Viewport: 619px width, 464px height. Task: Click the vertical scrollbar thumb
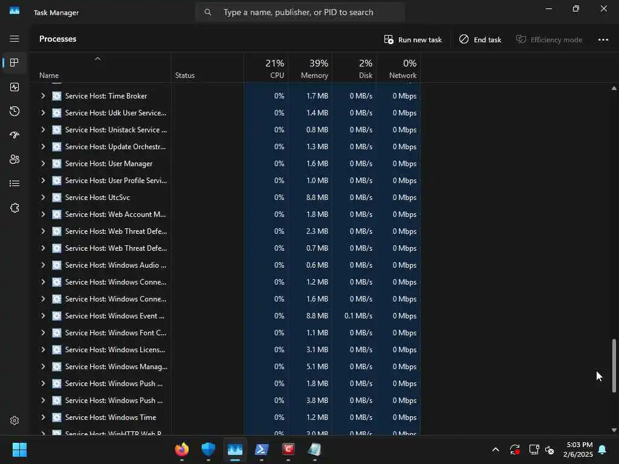coord(614,366)
